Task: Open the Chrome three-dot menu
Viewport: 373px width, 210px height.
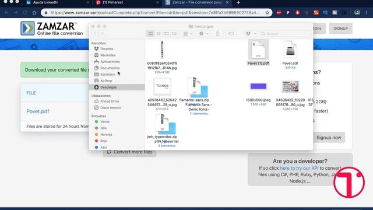Action: point(367,13)
